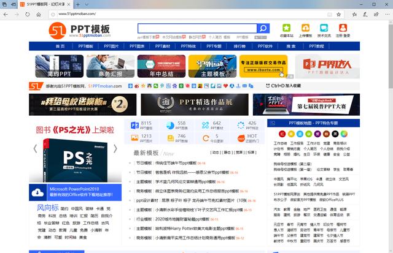Click the add notes pen icon

click(x=365, y=14)
